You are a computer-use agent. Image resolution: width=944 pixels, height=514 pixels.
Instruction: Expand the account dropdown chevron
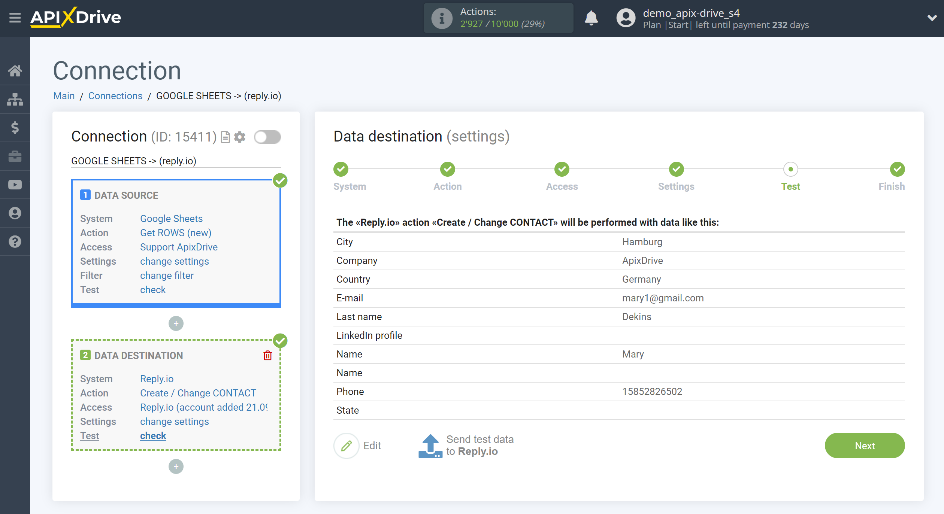pos(932,18)
